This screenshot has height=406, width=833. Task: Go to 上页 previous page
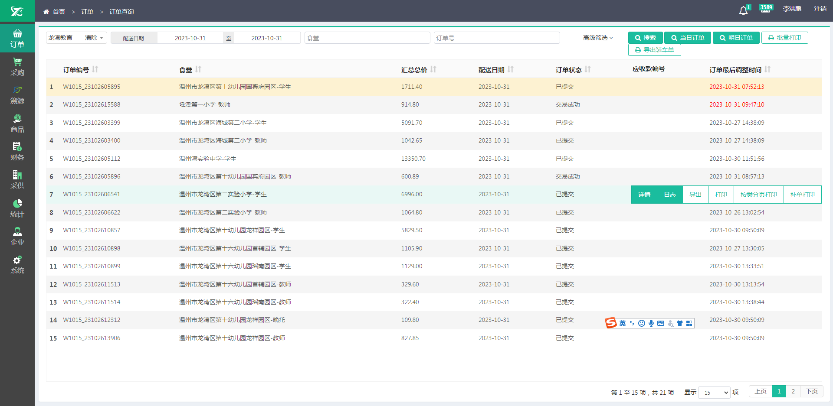tap(761, 391)
